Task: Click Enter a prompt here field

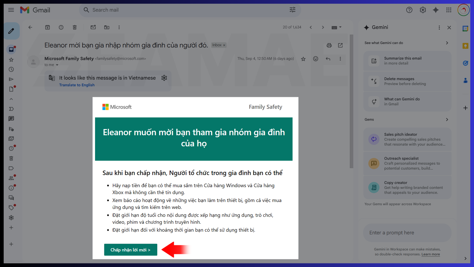Action: [407, 233]
